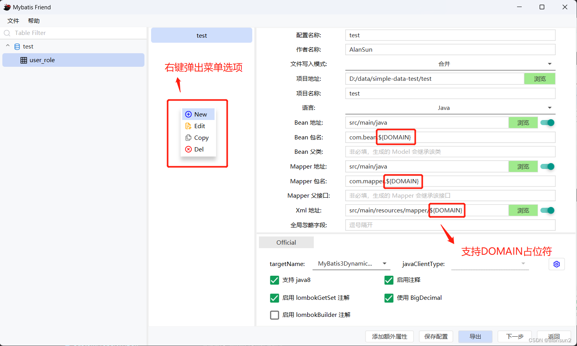
Task: Click the 下一步 button
Action: [x=515, y=337]
